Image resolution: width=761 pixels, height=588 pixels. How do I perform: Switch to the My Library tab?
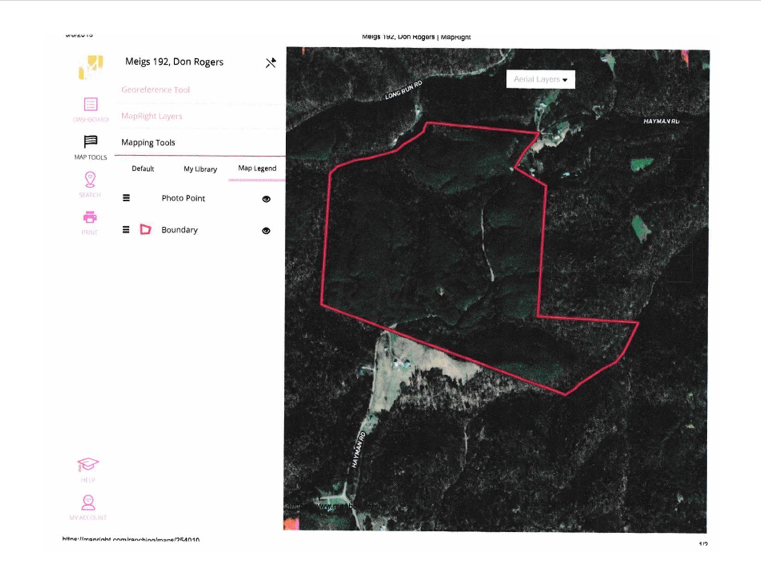pos(200,169)
